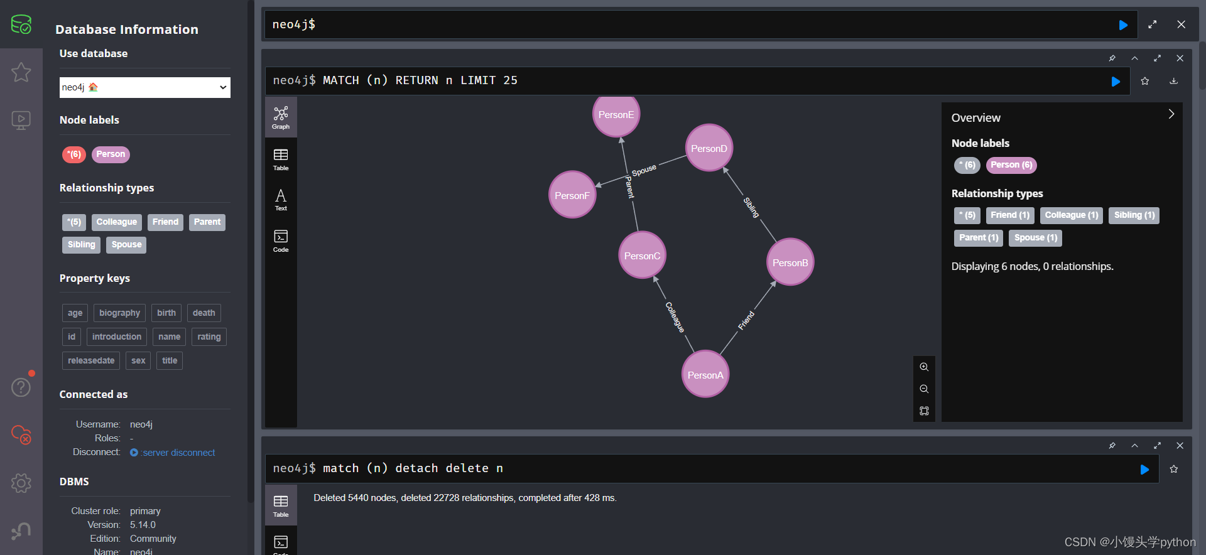
Task: Open the Guides play-monitor sidebar icon
Action: click(x=21, y=120)
